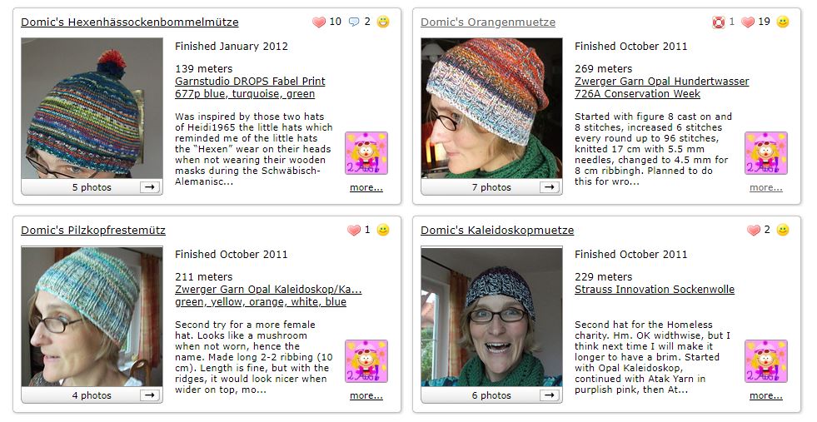Screen dimensions: 817x422
Task: Open Domic's Hexenhässockenbommelmütze project title
Action: (130, 22)
